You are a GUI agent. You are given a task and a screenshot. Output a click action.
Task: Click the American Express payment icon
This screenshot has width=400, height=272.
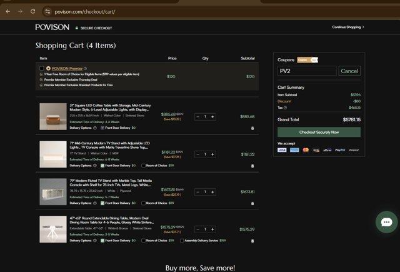(x=294, y=150)
